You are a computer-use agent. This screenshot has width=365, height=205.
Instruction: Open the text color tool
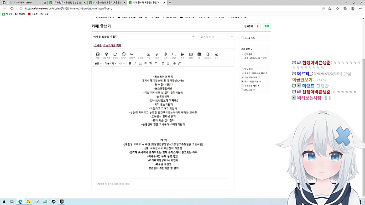(x=151, y=63)
